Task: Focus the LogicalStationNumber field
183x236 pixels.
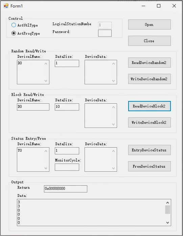Action: click(105, 25)
